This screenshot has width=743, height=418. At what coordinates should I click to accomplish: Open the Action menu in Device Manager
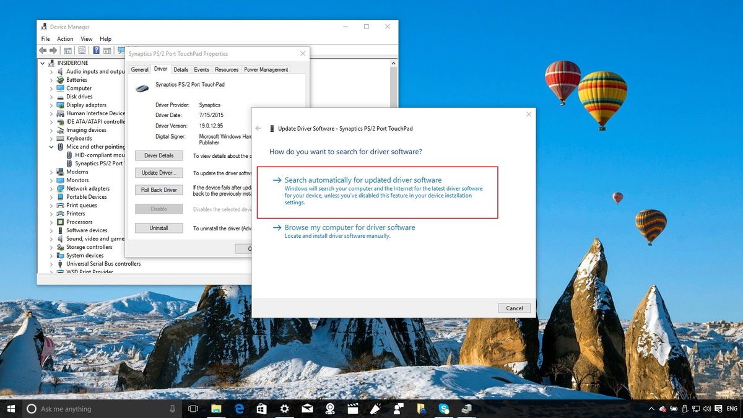tap(65, 38)
